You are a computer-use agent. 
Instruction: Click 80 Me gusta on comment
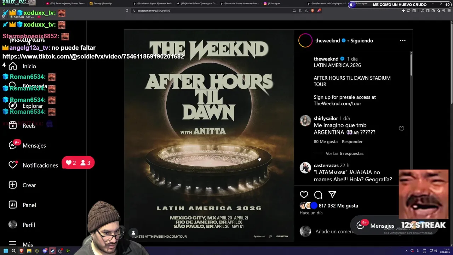[x=326, y=142]
